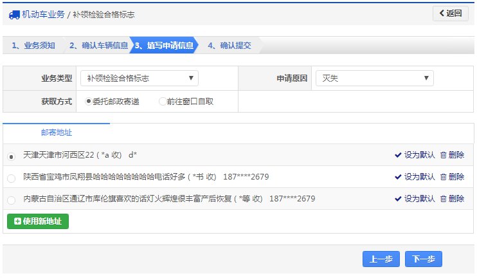477x278 pixels.
Task: Open the 申请原因 dropdown showing 灭失
Action: coord(374,79)
